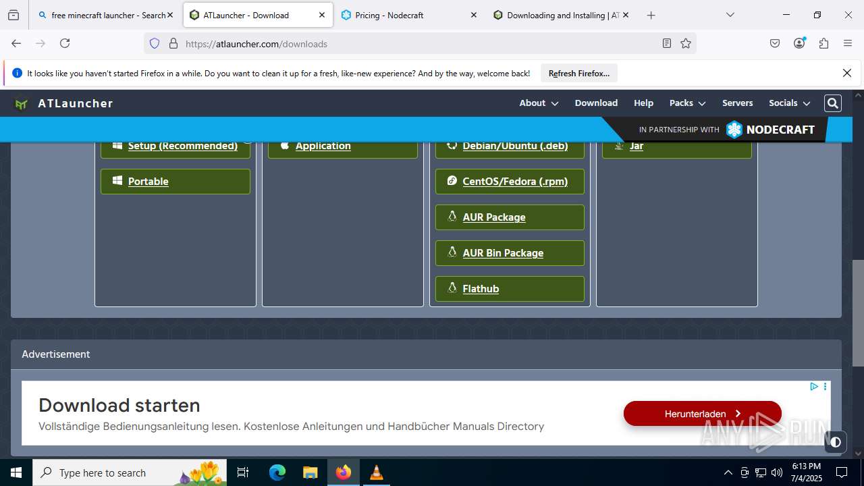Open the Pocket save icon

coord(775,43)
